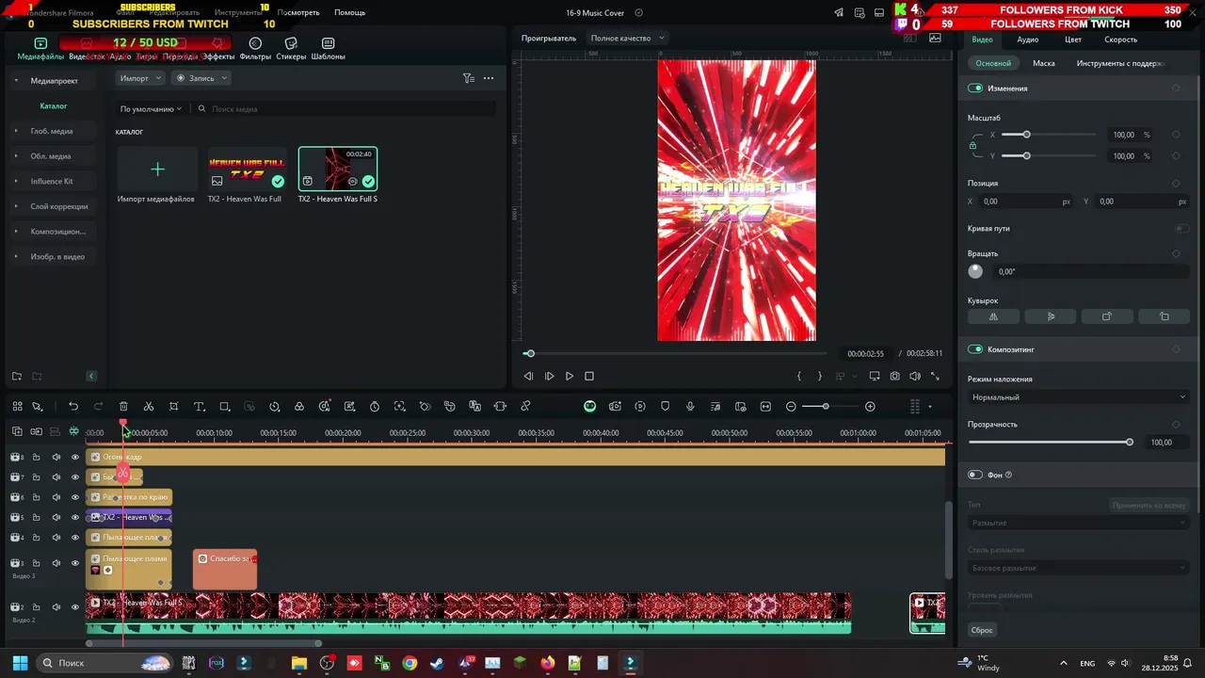Image resolution: width=1205 pixels, height=678 pixels.
Task: Switch to the Аудио tab in properties
Action: click(x=1028, y=40)
